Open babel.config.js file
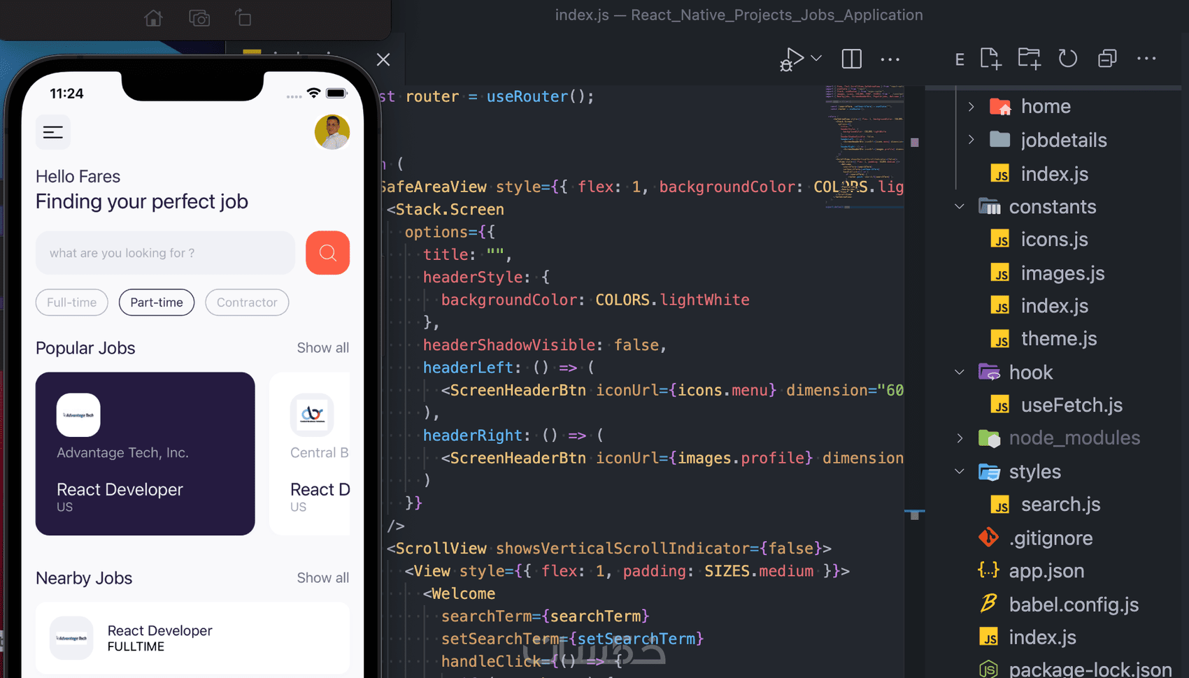Screen dimensions: 1189x678 point(1074,605)
